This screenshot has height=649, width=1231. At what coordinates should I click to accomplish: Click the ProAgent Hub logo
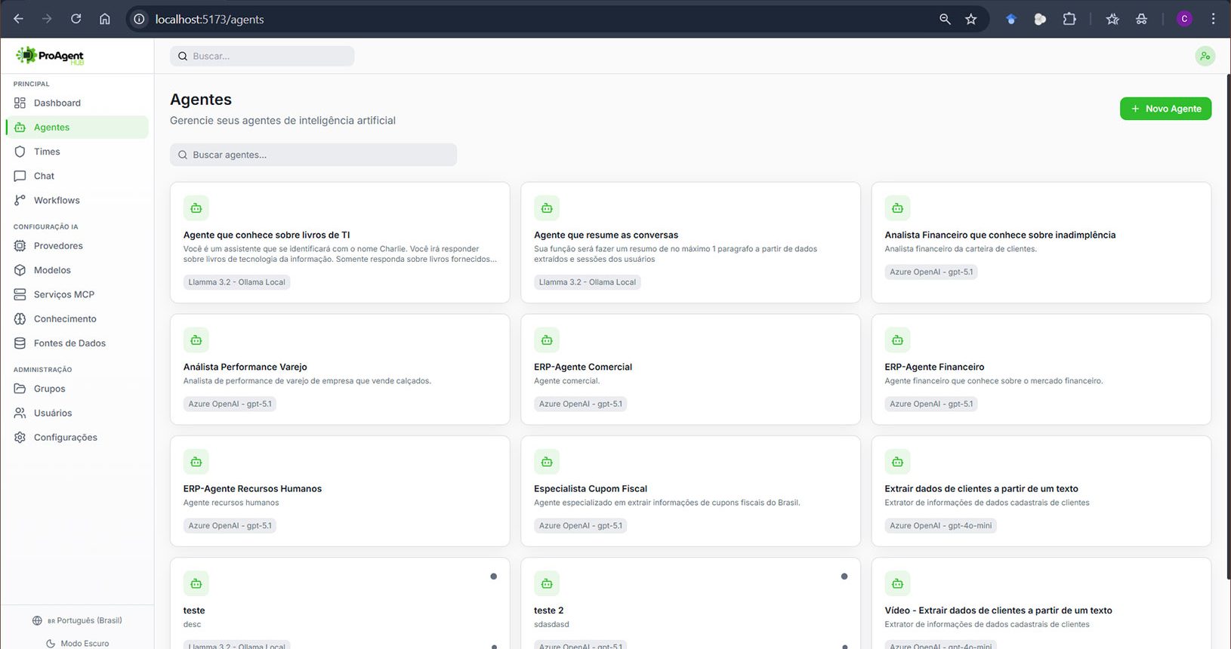pos(50,56)
